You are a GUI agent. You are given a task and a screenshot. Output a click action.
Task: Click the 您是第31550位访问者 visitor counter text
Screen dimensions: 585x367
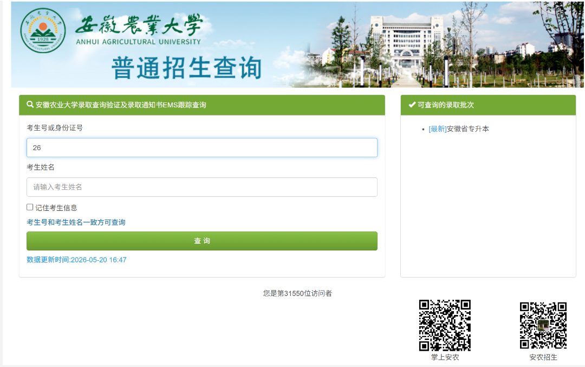[x=297, y=293]
